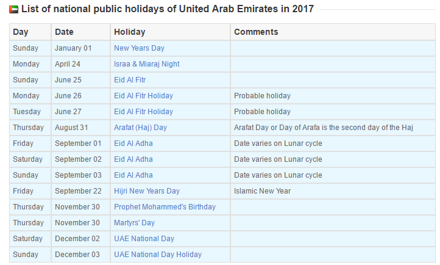This screenshot has width=440, height=265.
Task: Open Eid Al Fitr Holiday for June 26
Action: tap(143, 96)
